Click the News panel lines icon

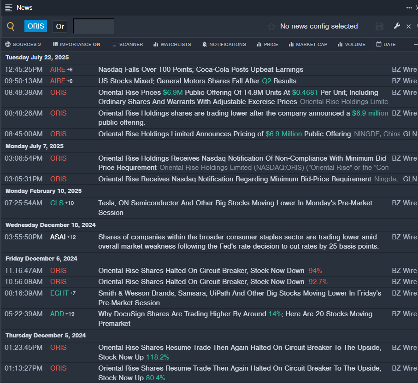point(9,8)
